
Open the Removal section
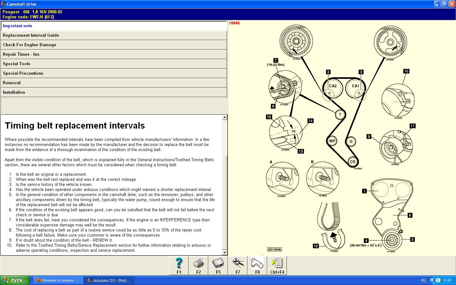click(x=114, y=83)
